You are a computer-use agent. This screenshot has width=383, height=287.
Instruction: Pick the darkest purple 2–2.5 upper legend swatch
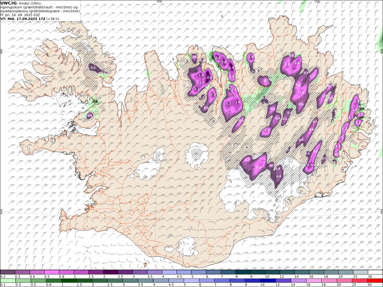tap(110, 272)
